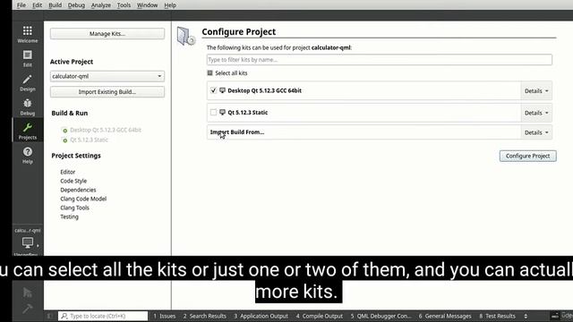Click the Configure Project button
573x322 pixels.
click(x=527, y=156)
